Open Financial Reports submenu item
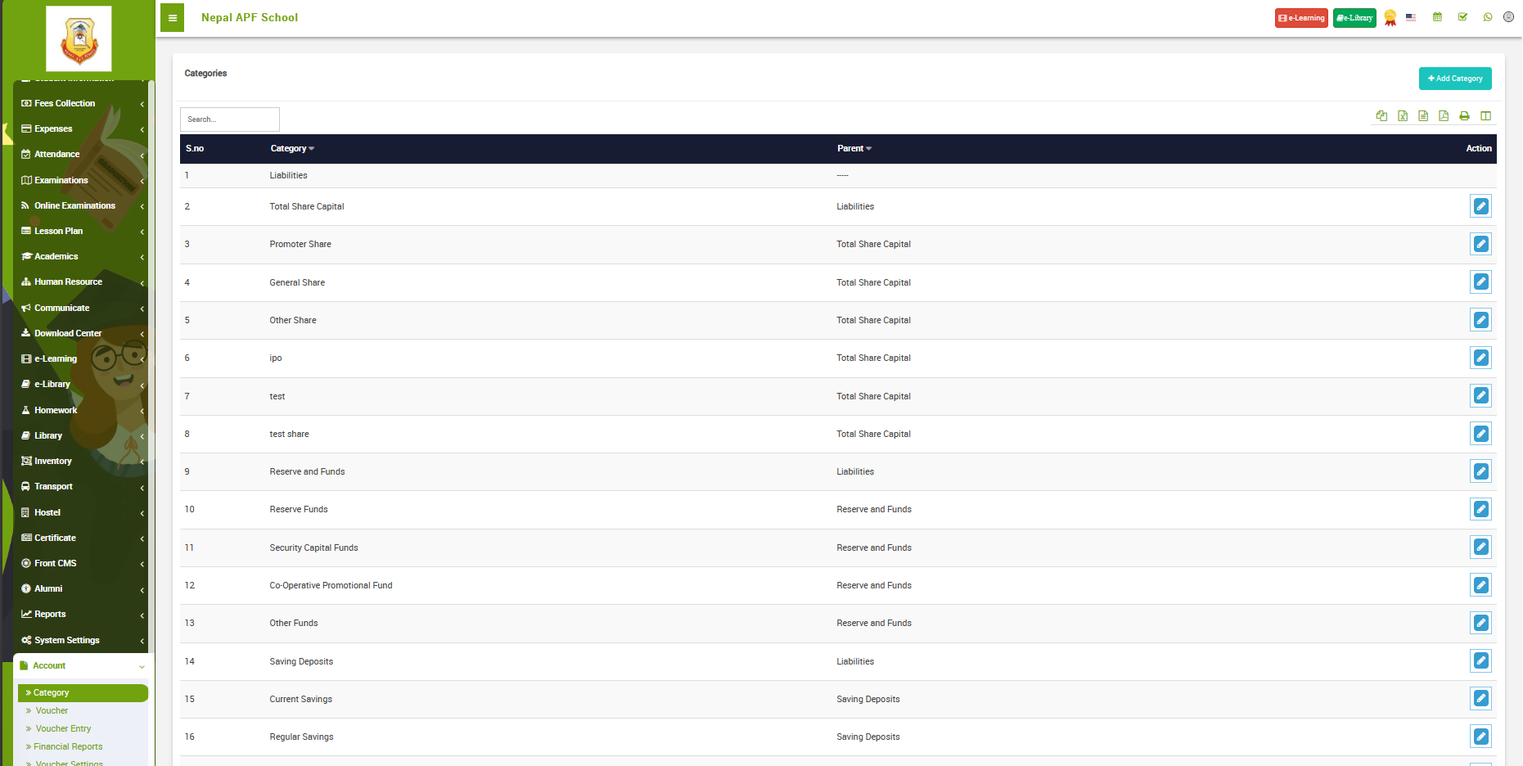This screenshot has height=766, width=1523. click(68, 746)
